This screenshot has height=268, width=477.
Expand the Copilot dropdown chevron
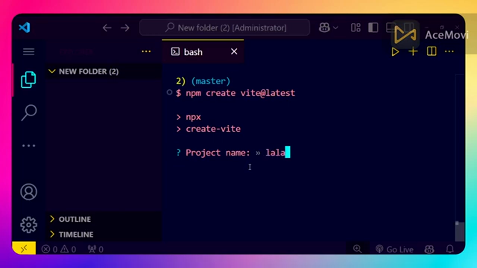pos(335,28)
